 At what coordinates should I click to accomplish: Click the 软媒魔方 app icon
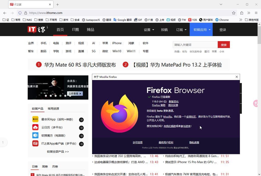pyautogui.click(x=35, y=135)
